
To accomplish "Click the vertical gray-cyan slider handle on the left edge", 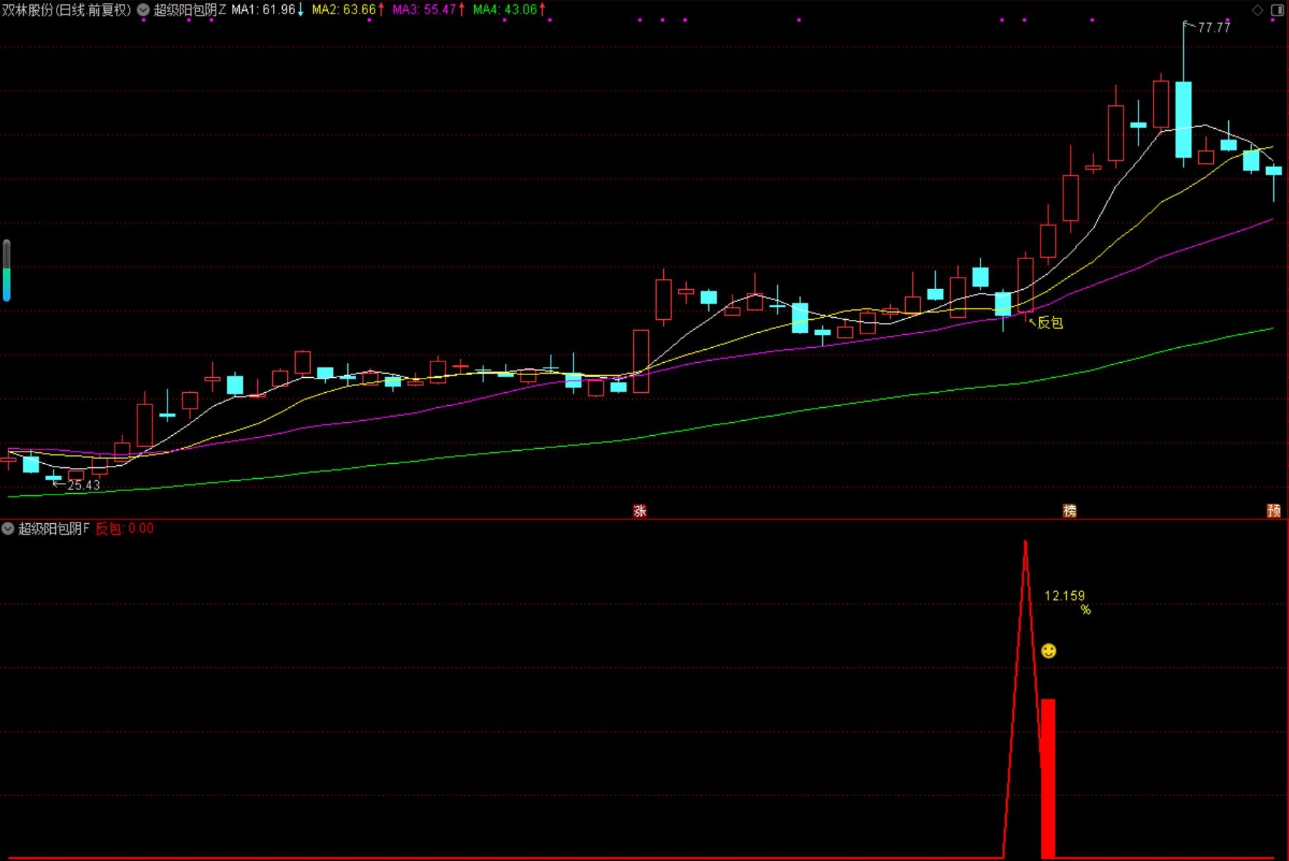I will tap(6, 271).
